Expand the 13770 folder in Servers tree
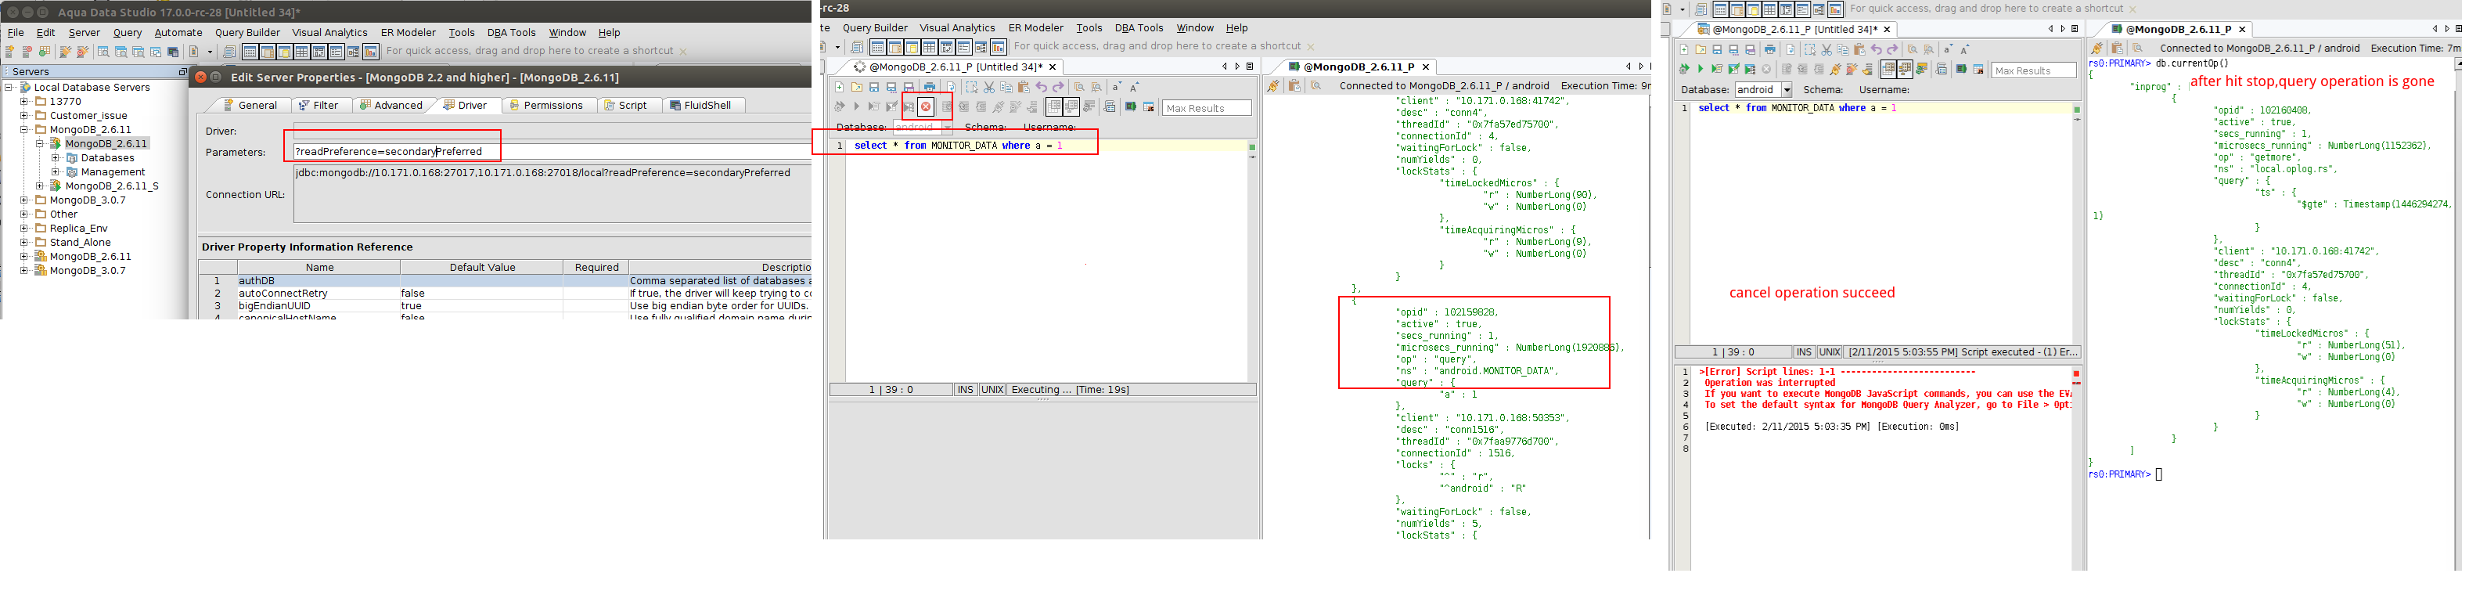2487x602 pixels. [24, 100]
